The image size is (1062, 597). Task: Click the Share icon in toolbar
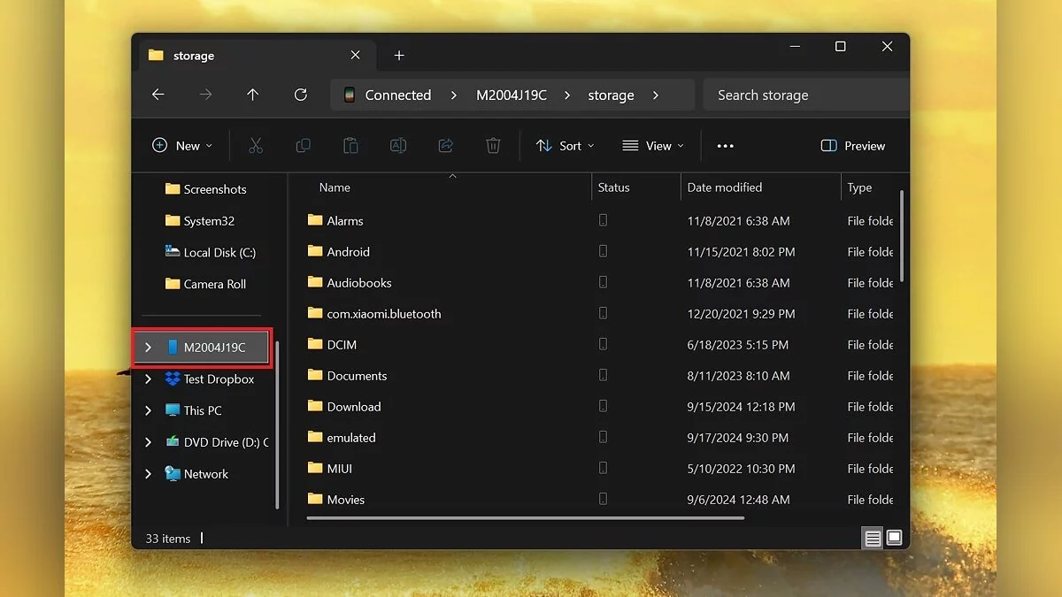click(x=446, y=146)
